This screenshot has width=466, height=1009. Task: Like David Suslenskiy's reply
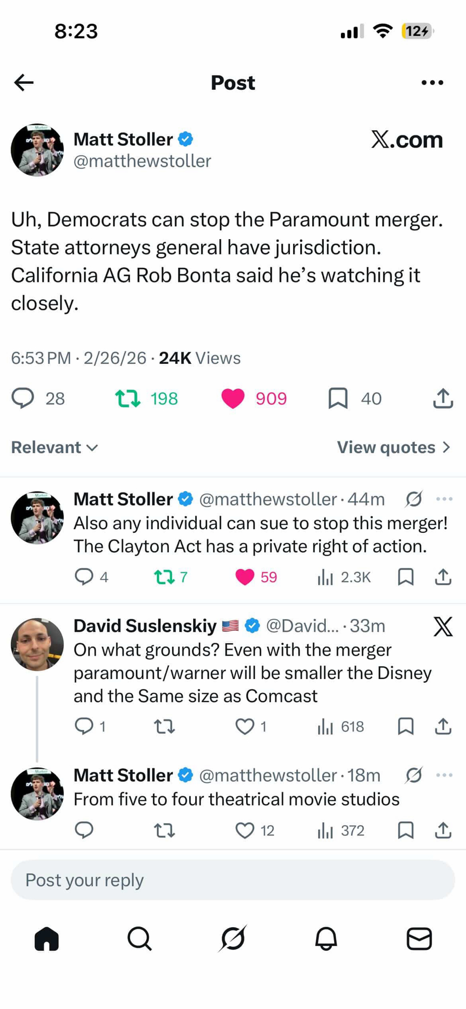245,726
